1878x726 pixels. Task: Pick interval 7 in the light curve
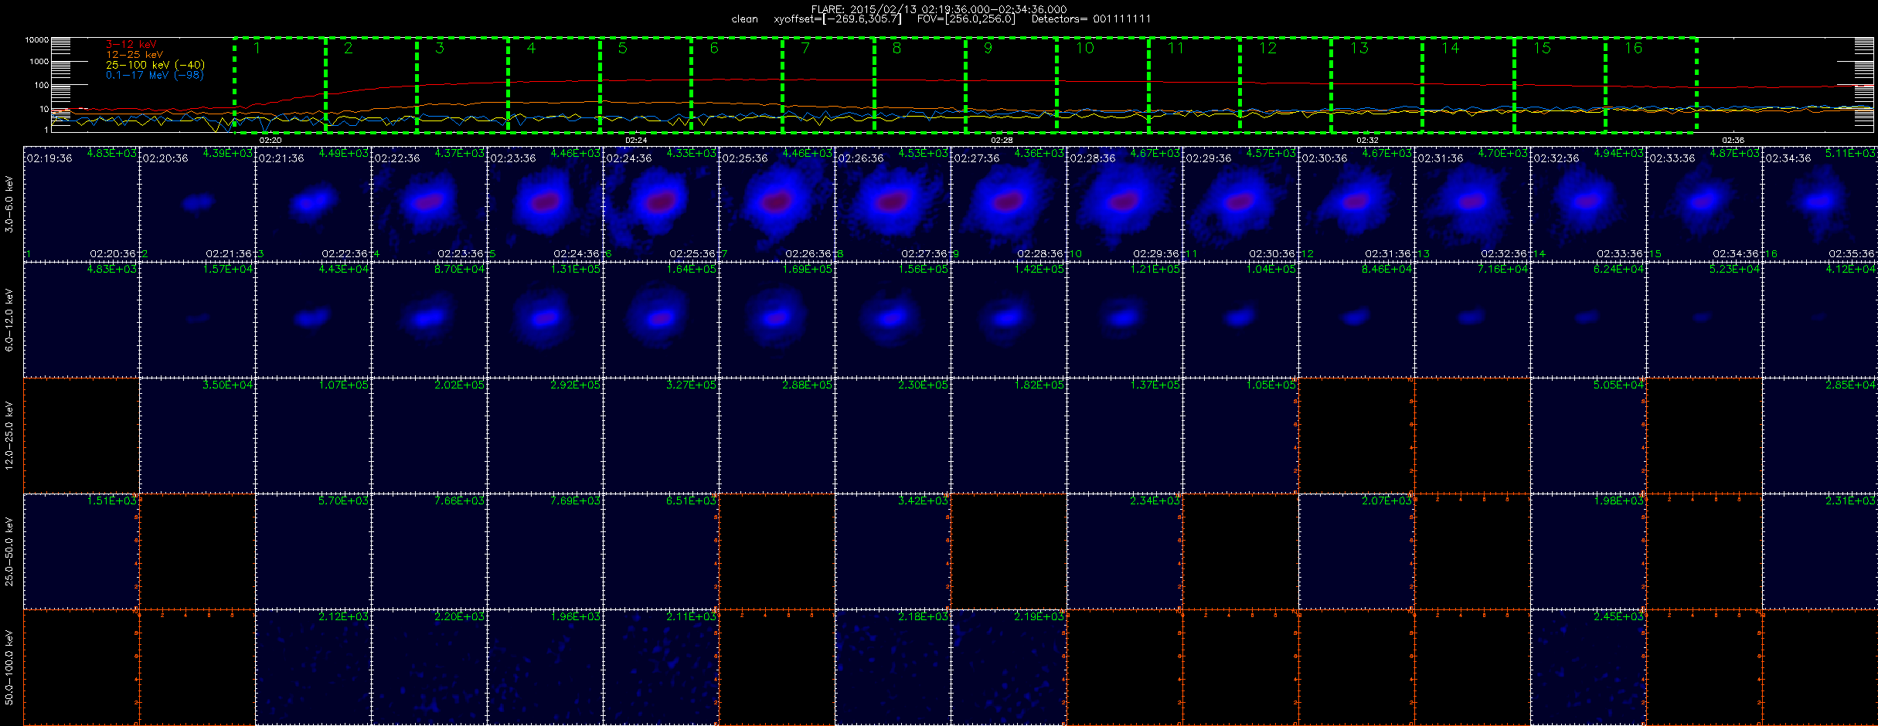(x=828, y=85)
